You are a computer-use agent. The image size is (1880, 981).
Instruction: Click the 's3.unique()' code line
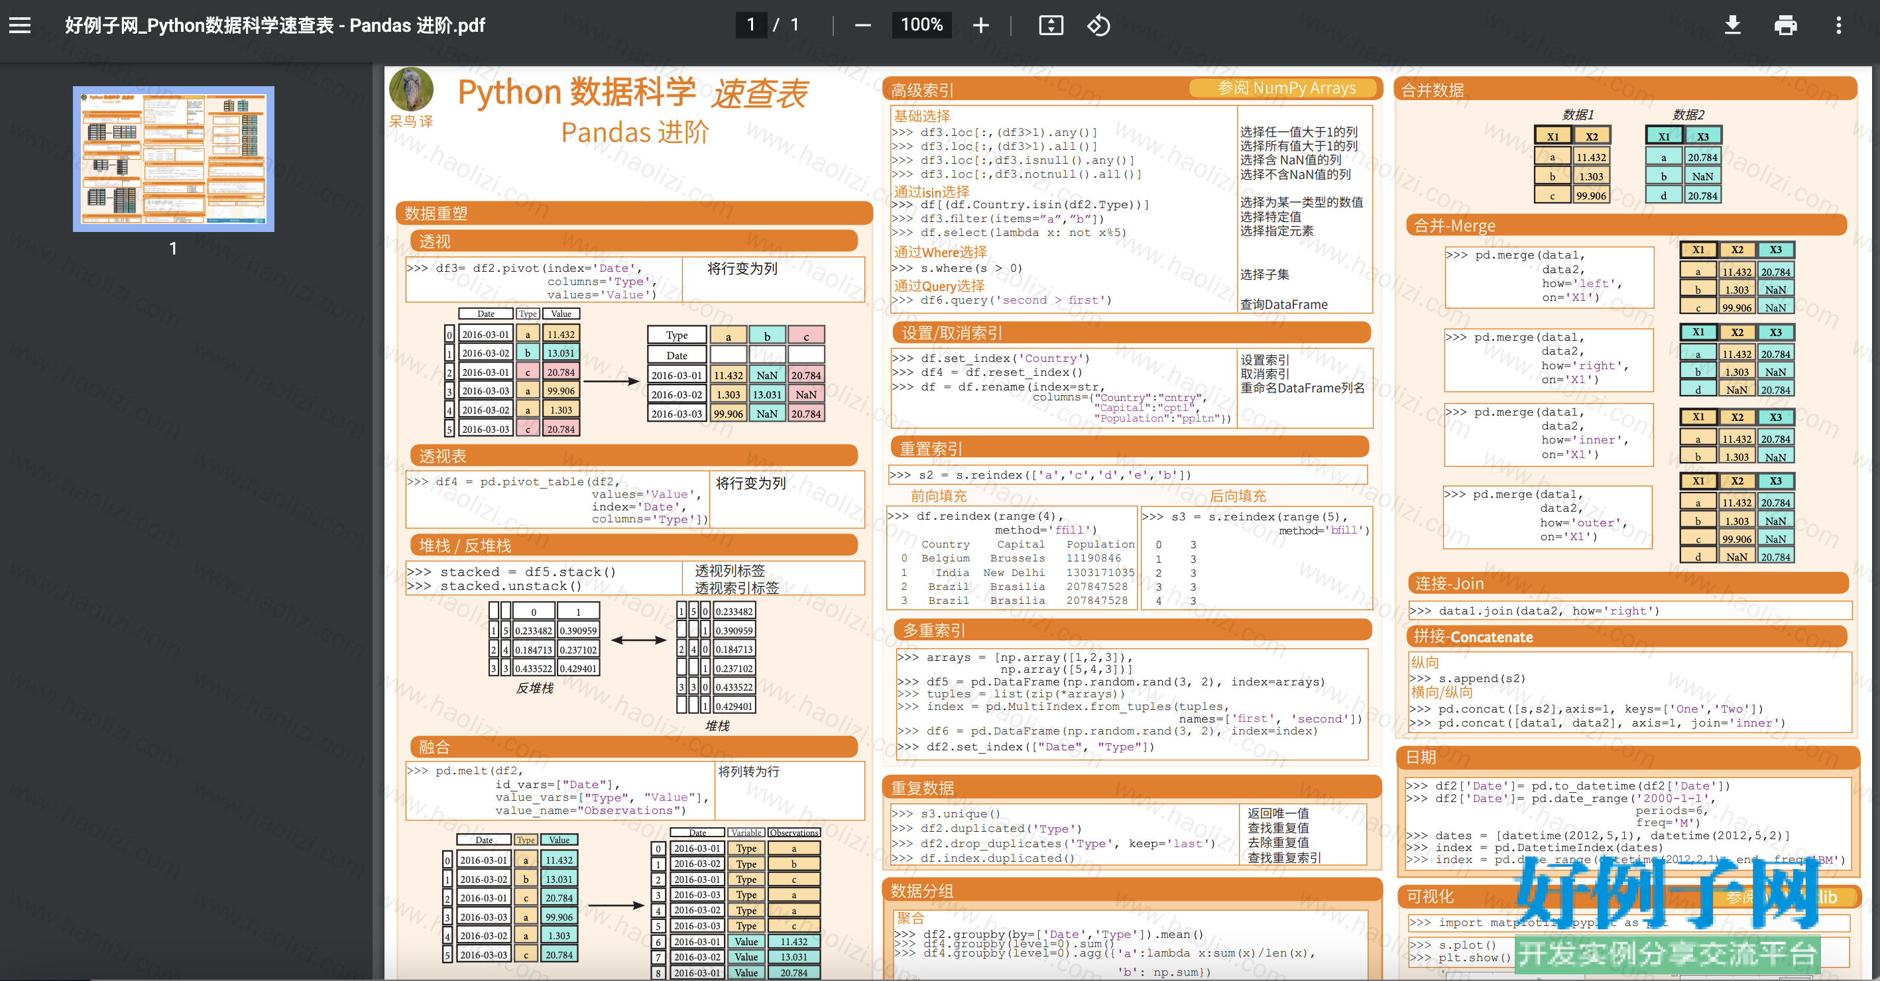[946, 814]
